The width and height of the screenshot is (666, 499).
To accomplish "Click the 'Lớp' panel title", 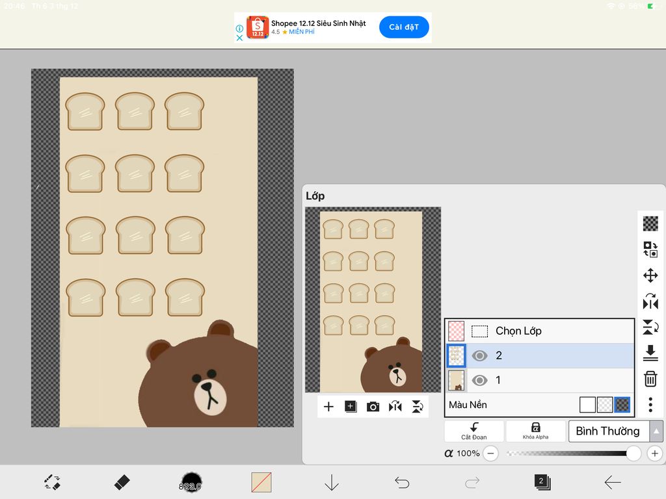I will pos(315,196).
